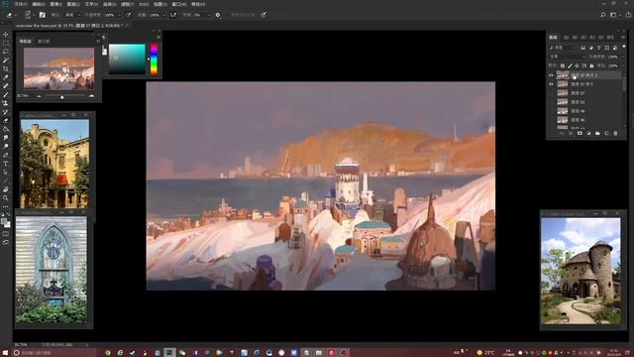
Task: Add a layer mask
Action: click(x=580, y=133)
